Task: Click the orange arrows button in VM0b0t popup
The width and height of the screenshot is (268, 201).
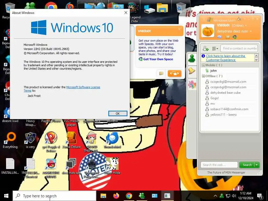Action: (x=174, y=74)
